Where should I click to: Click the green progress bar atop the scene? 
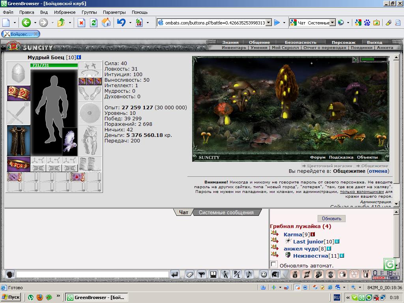click(374, 59)
